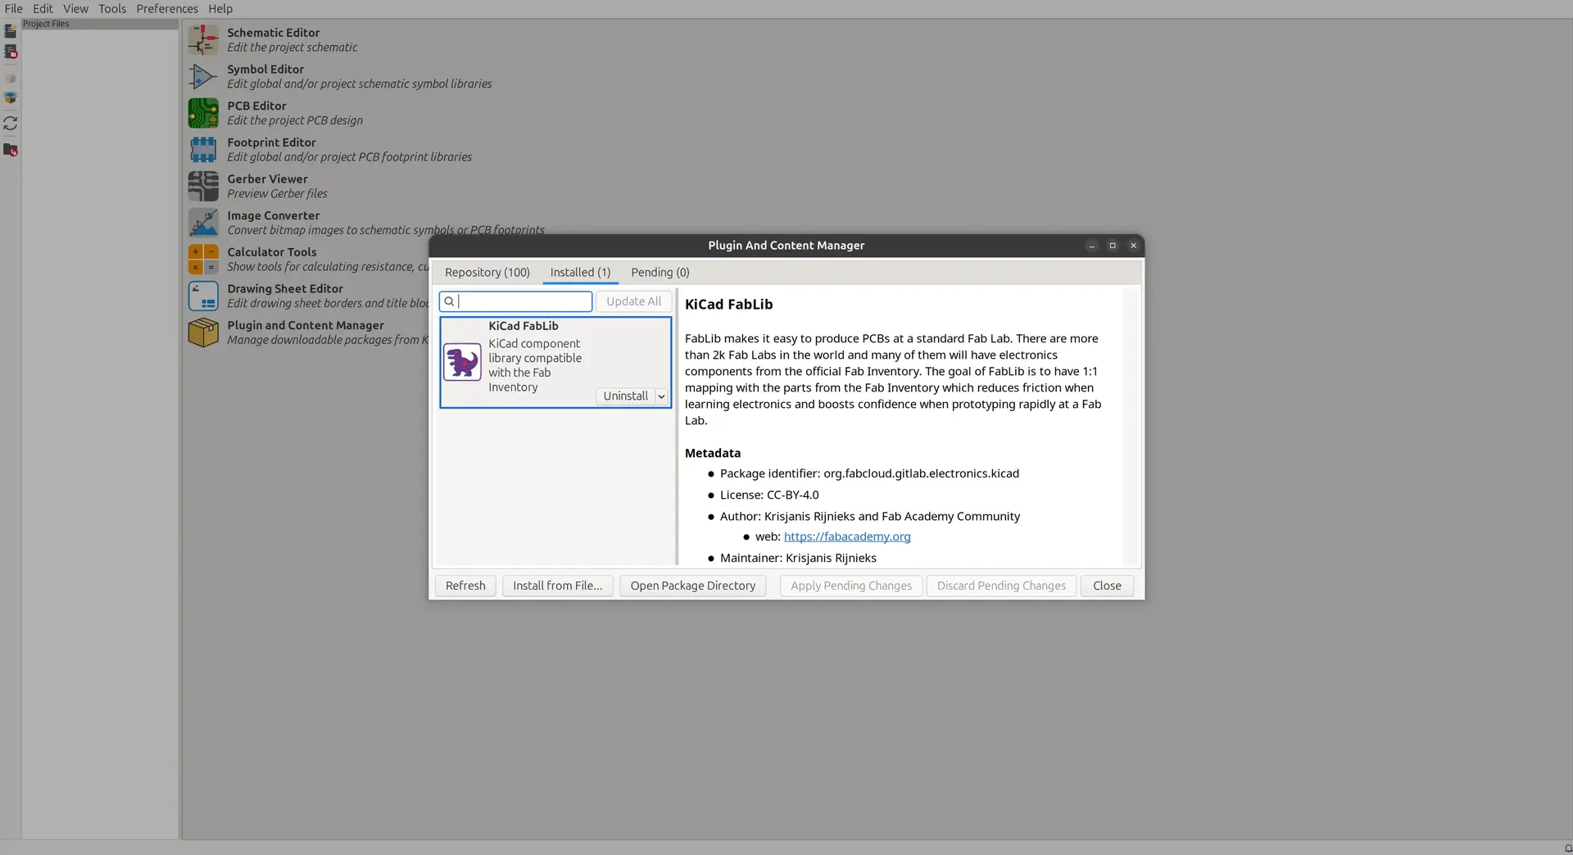Switch to the Pending (0) tab
The height and width of the screenshot is (855, 1573).
point(660,272)
